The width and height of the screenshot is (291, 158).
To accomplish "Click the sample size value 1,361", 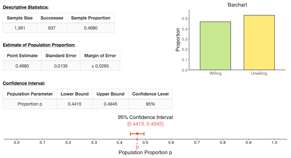I will tap(20, 28).
